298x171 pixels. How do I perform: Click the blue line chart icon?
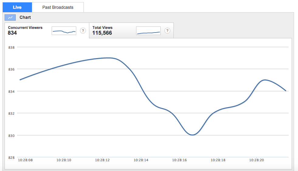click(x=10, y=18)
